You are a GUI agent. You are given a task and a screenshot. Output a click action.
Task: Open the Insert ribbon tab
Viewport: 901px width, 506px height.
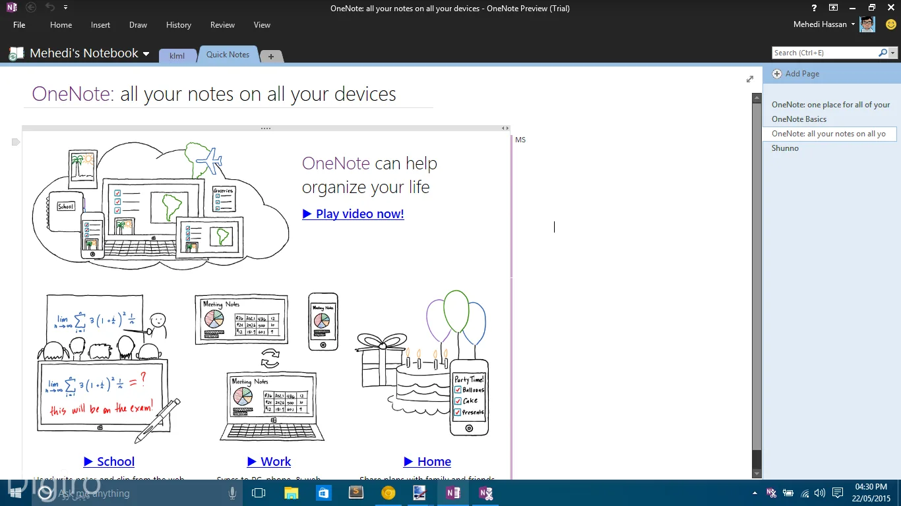[101, 25]
